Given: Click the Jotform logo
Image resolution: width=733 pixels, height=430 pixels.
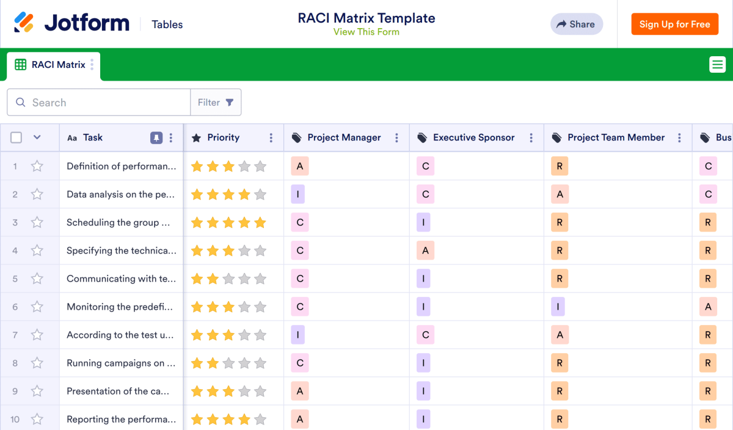Looking at the screenshot, I should pos(71,24).
